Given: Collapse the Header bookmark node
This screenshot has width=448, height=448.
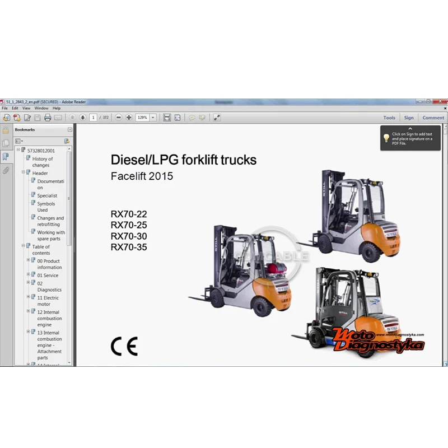Looking at the screenshot, I should tap(24, 172).
